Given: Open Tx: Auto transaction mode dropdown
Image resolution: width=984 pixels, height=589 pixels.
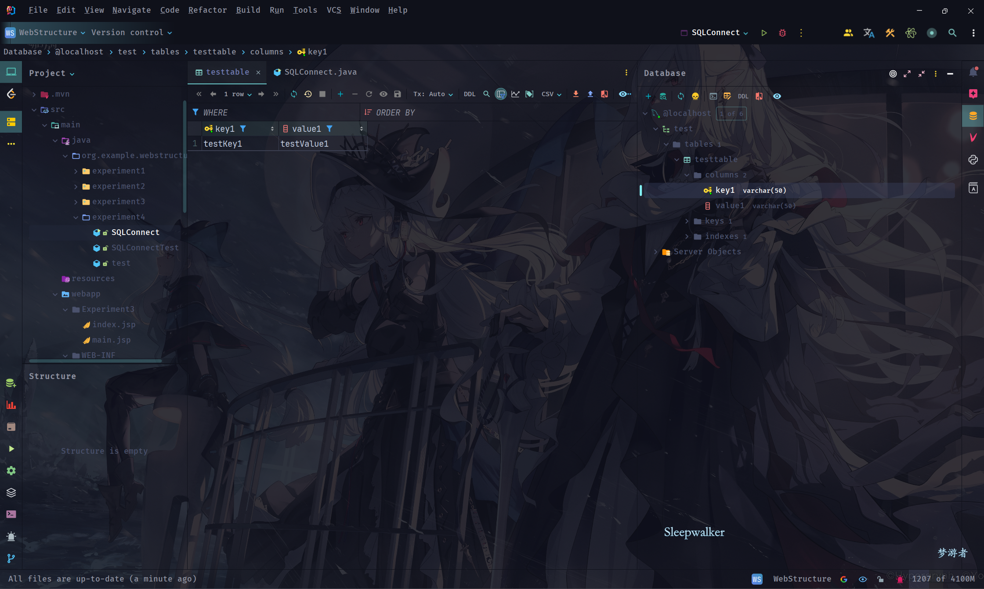Looking at the screenshot, I should (433, 94).
